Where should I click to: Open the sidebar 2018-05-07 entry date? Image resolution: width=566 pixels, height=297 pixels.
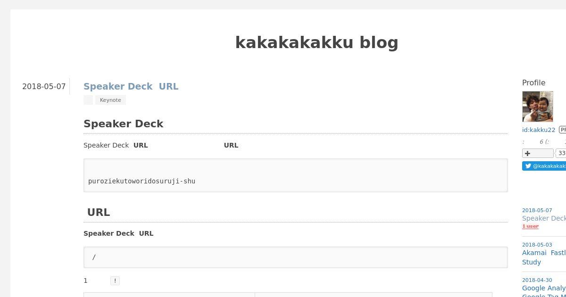(x=537, y=210)
